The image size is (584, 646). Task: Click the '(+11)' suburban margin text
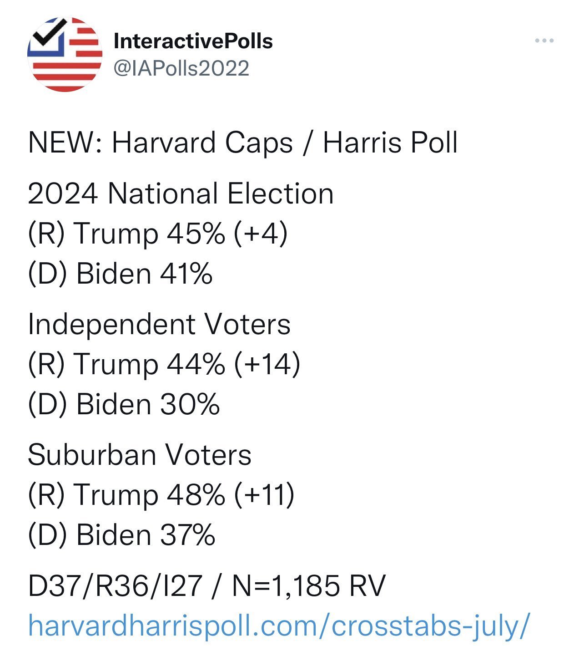(x=264, y=494)
